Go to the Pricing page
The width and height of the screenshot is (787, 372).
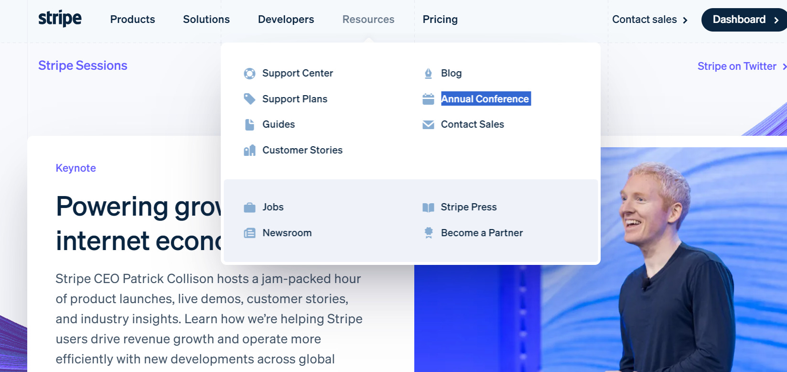coord(440,19)
